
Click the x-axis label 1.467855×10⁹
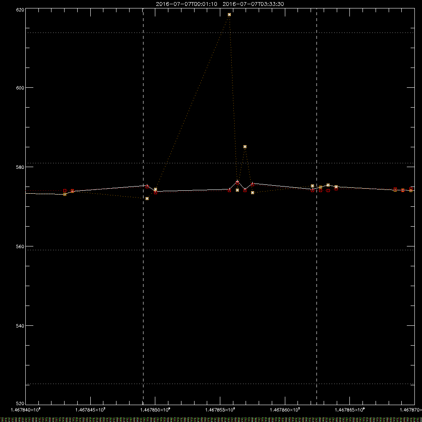point(220,410)
